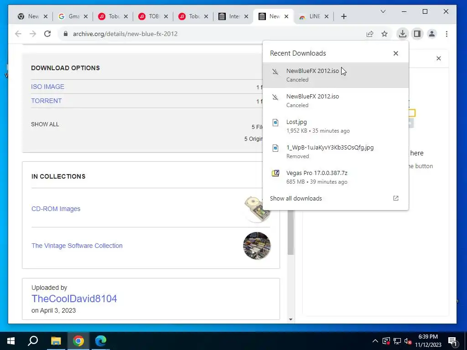Close the Recent Downloads popup
Screen dimensions: 467x350
395,53
